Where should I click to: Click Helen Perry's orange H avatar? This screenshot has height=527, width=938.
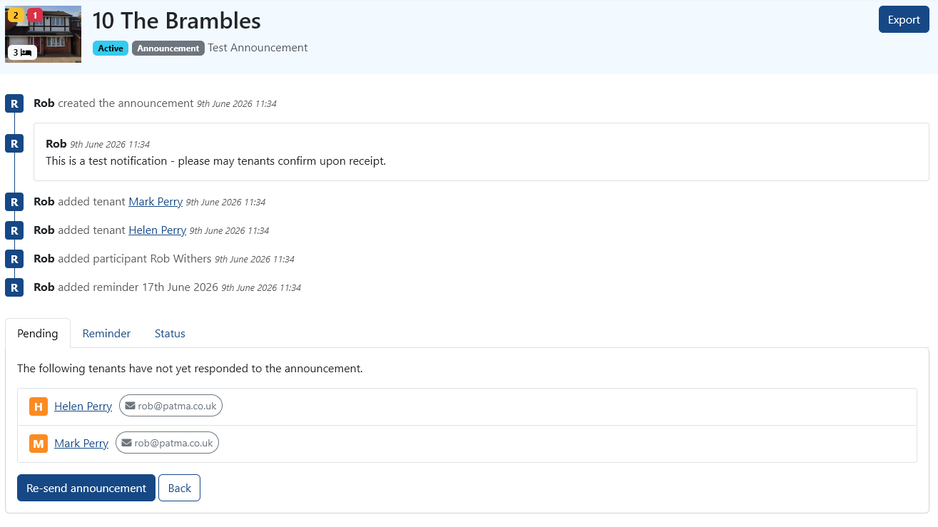coord(39,406)
